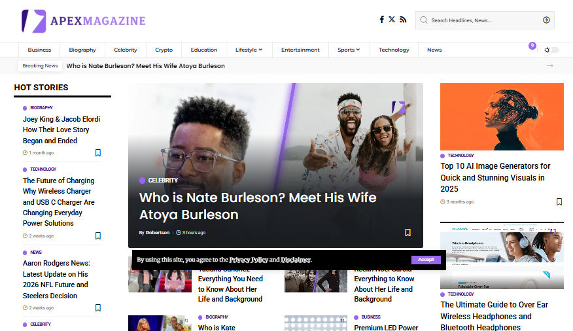Open the Privacy Policy link
The image size is (573, 331).
tap(249, 260)
